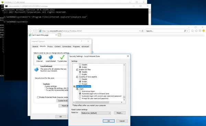206x126 pixels.
Task: Choose Prompt for user name and password
Action: point(80,99)
